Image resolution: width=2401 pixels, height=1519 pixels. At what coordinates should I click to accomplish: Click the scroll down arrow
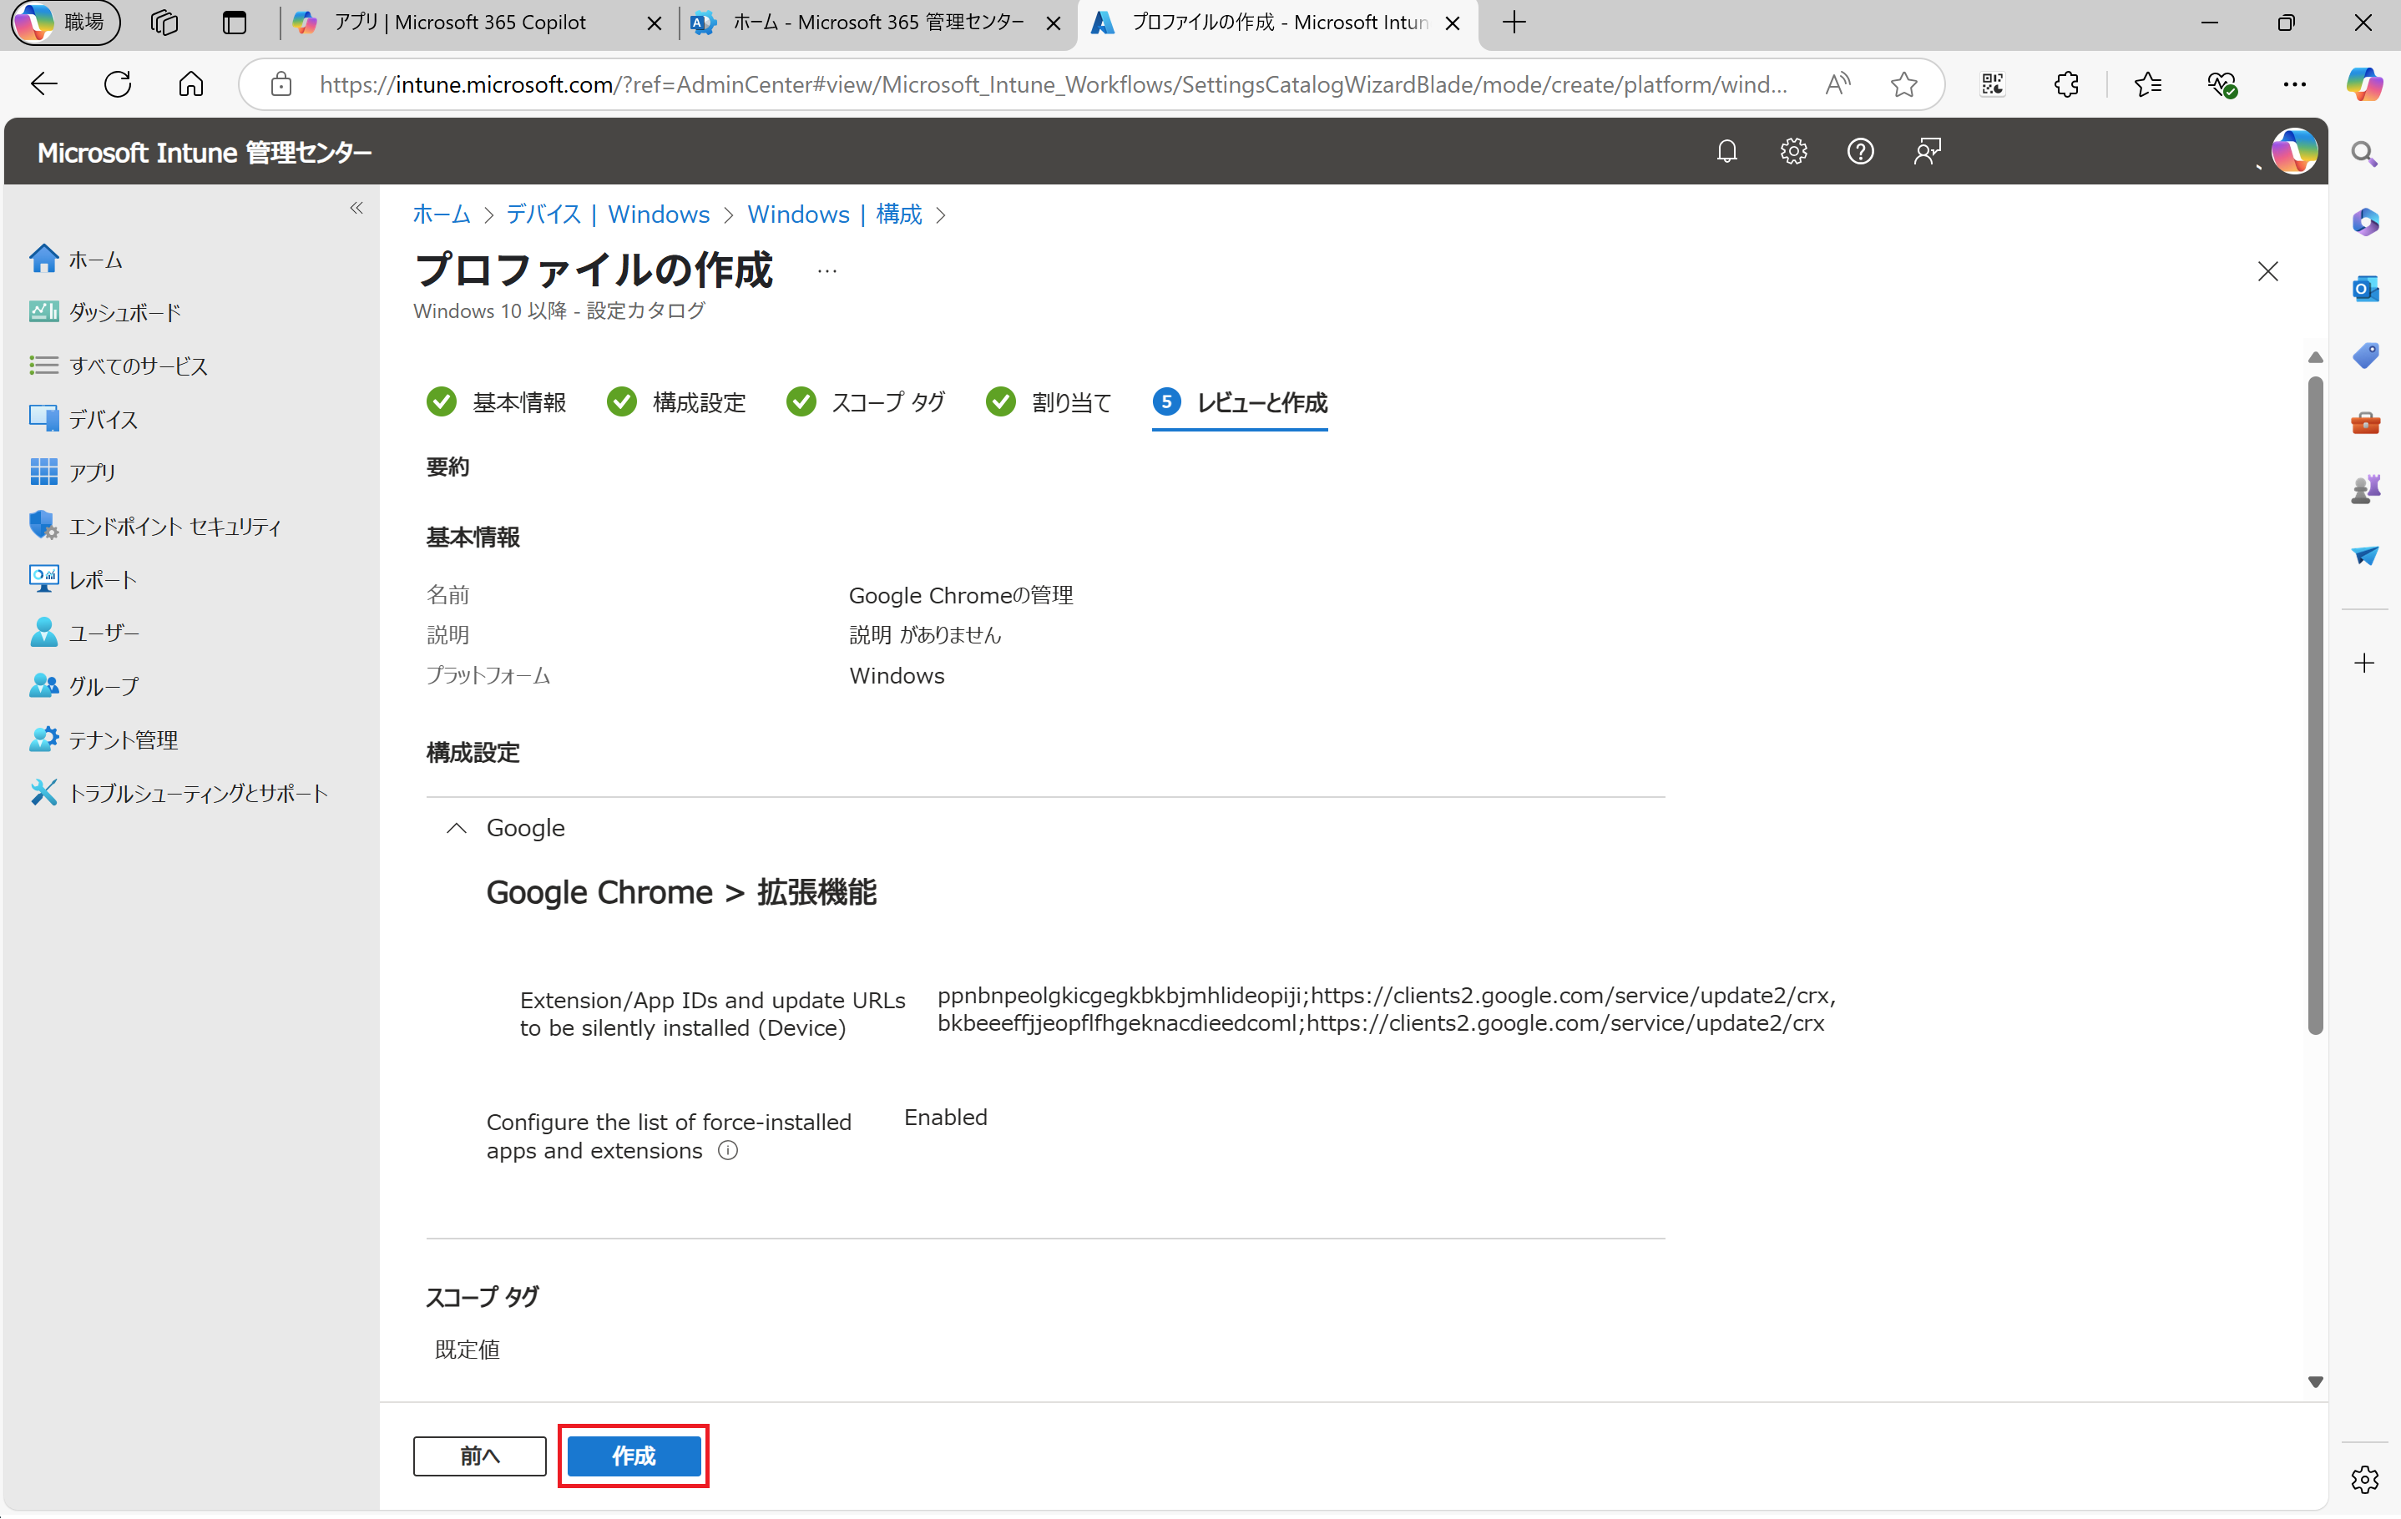click(2314, 1382)
